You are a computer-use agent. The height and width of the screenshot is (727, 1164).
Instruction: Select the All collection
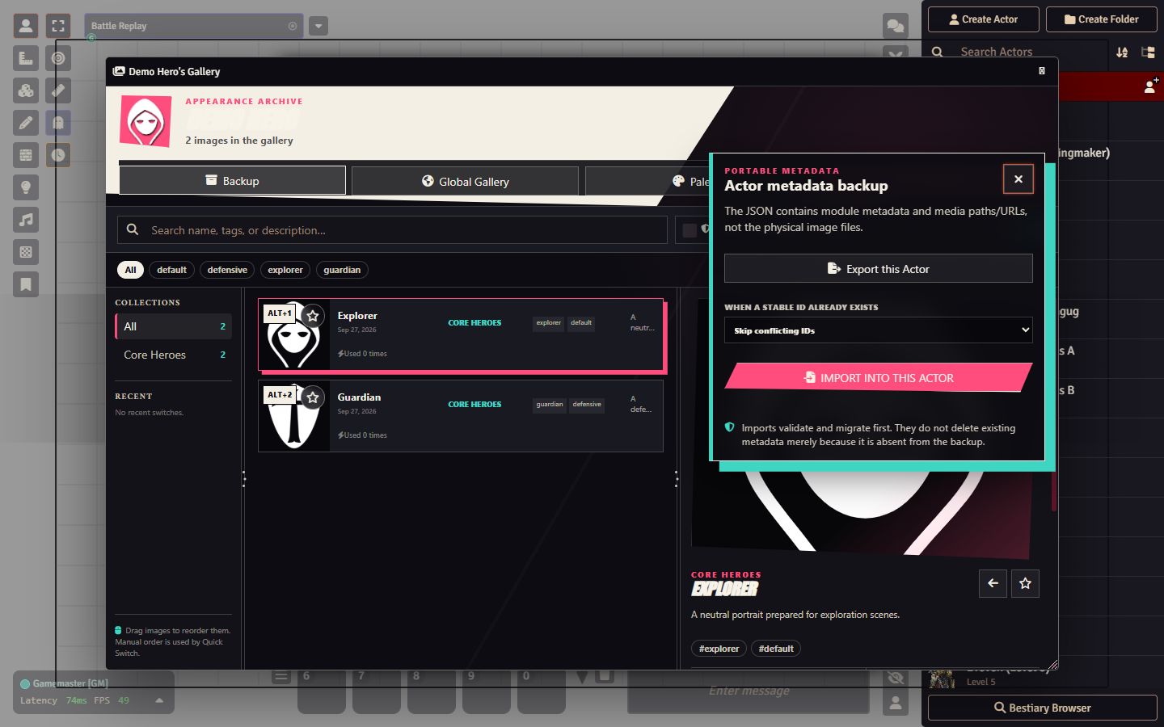tap(174, 326)
